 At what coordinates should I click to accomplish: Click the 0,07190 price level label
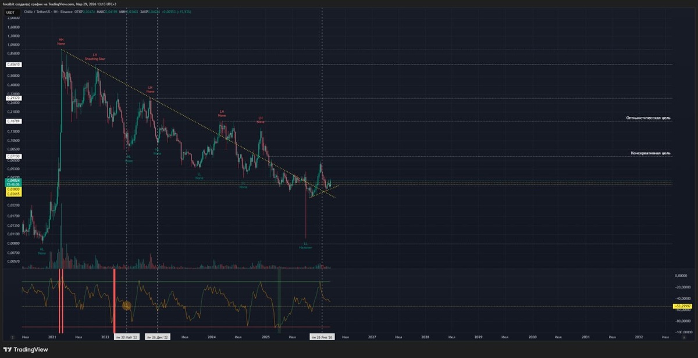13,156
